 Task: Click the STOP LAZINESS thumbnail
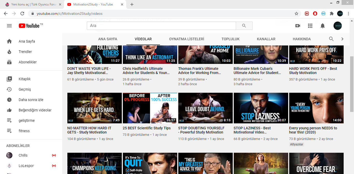tap(261, 108)
